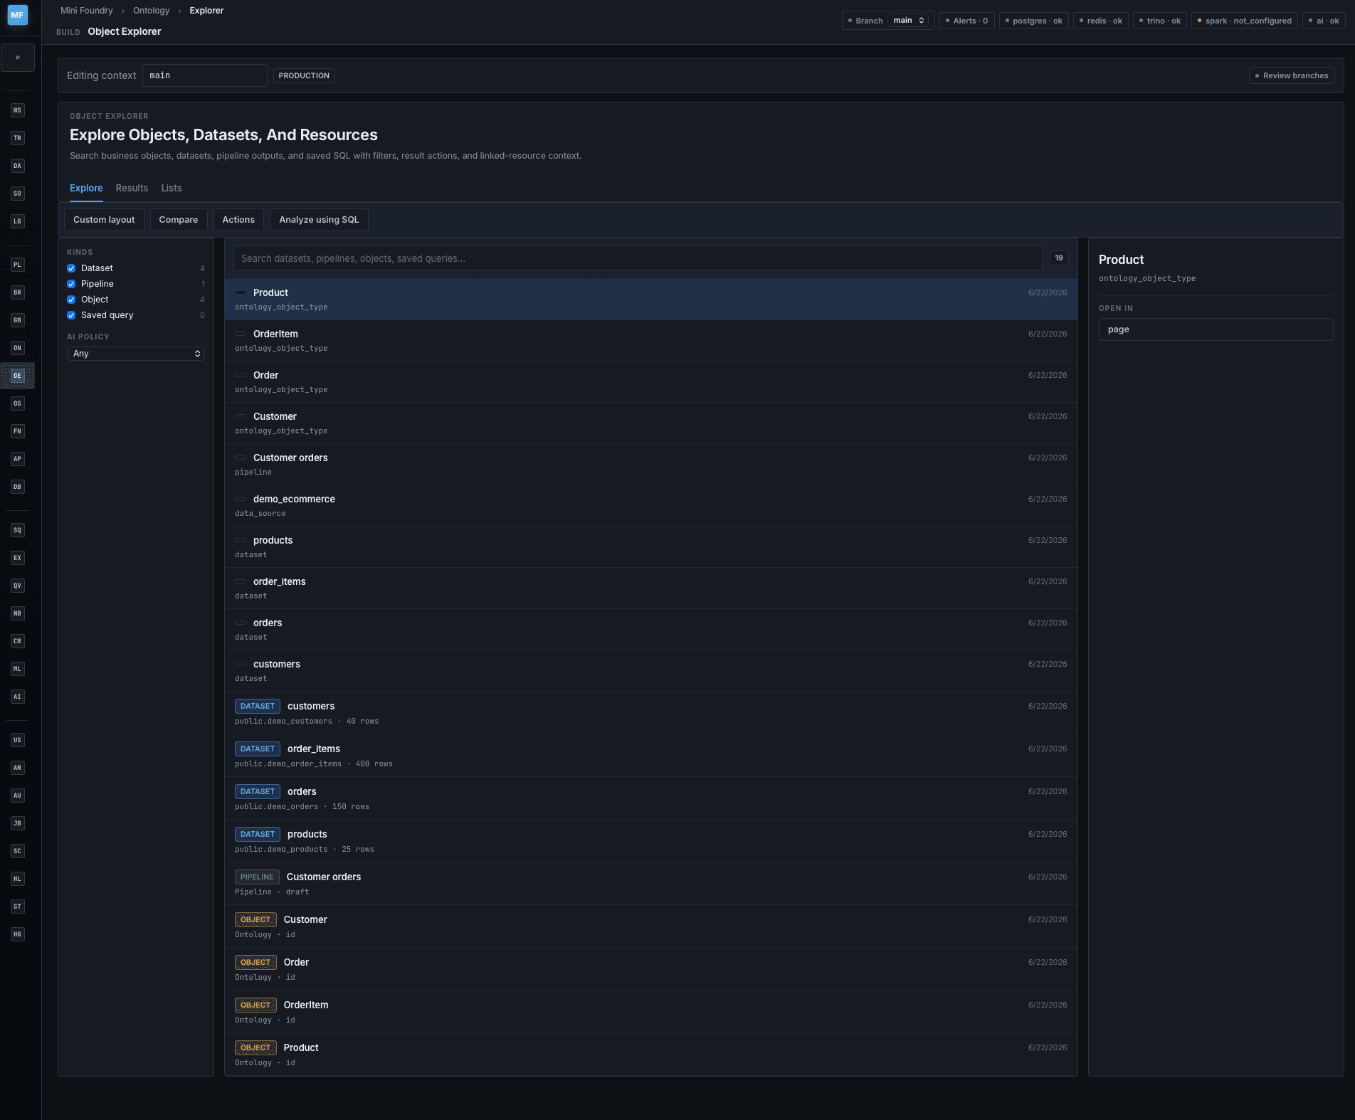Uncheck the Dataset kind checkbox

tap(71, 268)
